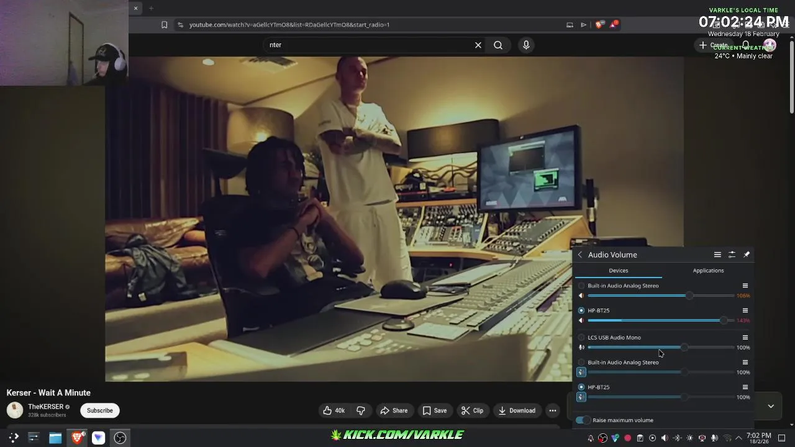The width and height of the screenshot is (795, 447).
Task: Open more actions ellipsis menu
Action: 552,410
